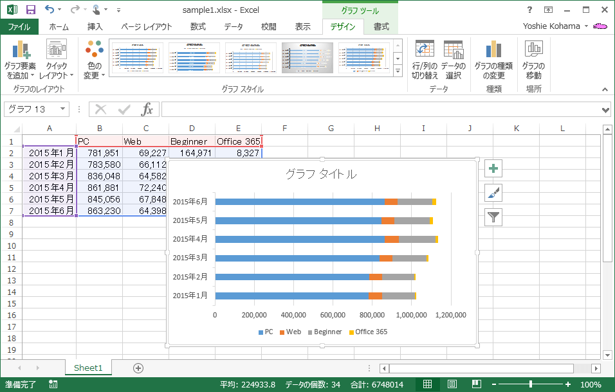Click Select Data (データの選択) icon
615x392 pixels.
click(x=454, y=60)
